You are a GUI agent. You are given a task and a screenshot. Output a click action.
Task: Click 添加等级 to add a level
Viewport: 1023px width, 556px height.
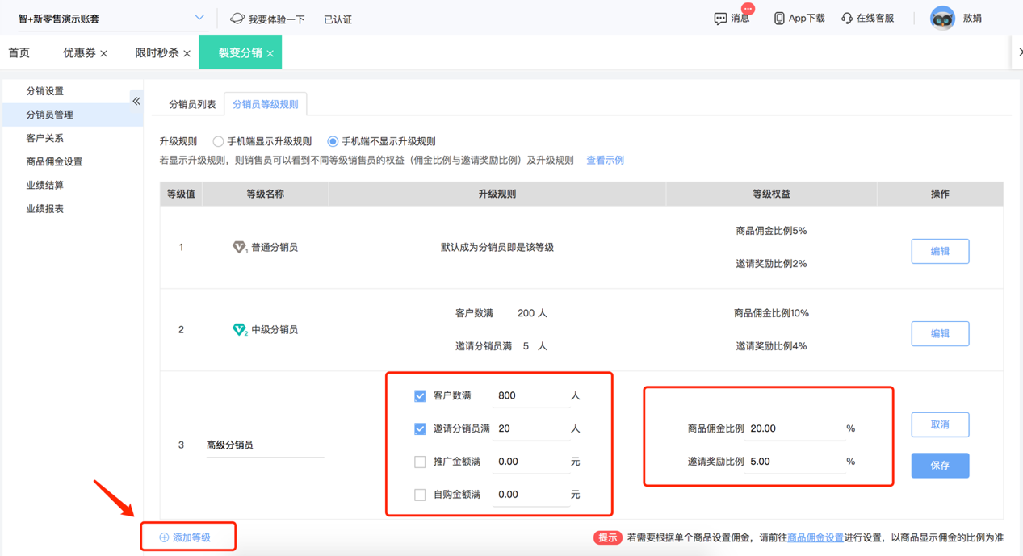(185, 537)
